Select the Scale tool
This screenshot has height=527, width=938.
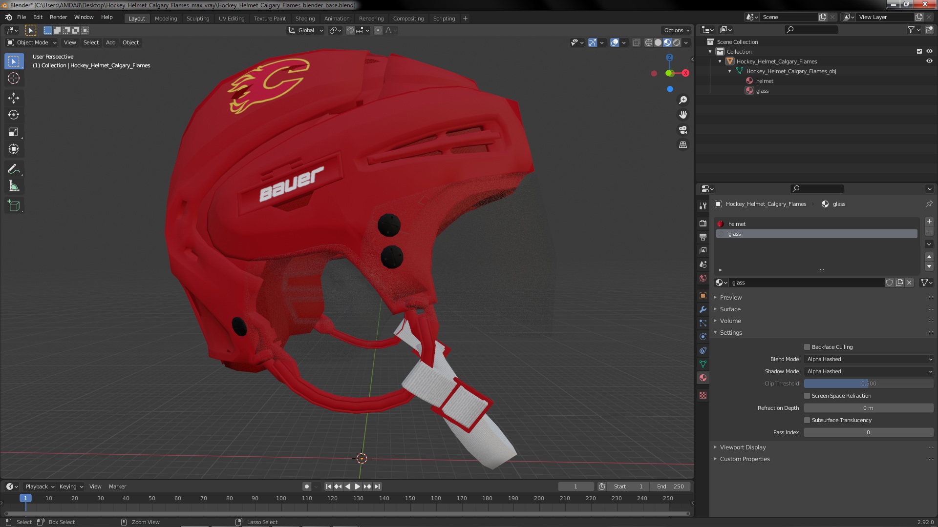pyautogui.click(x=14, y=132)
